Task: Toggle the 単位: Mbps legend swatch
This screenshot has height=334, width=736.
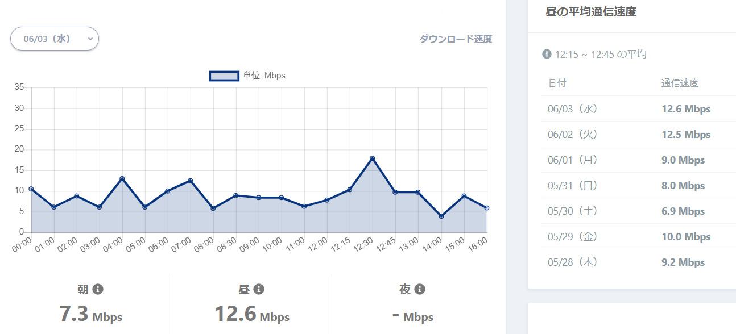Action: (x=224, y=76)
